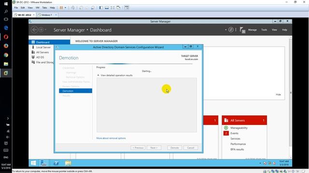Refresh Server Manager dashboard
Screen dimensions: 309x173
point(231,30)
